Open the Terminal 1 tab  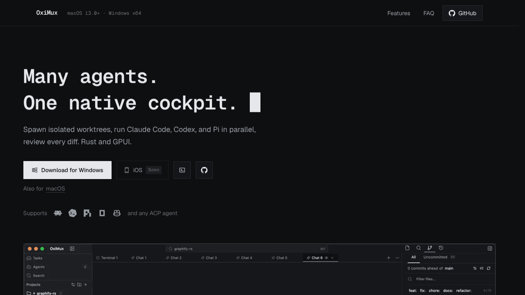(x=107, y=258)
